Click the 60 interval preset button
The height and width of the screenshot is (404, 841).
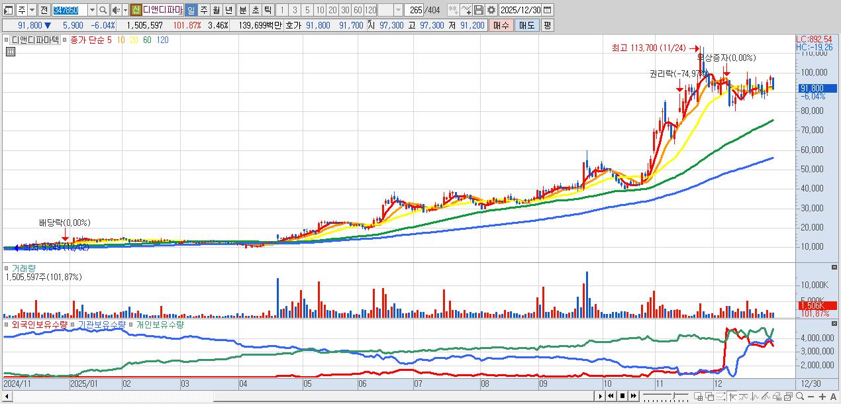pyautogui.click(x=358, y=10)
